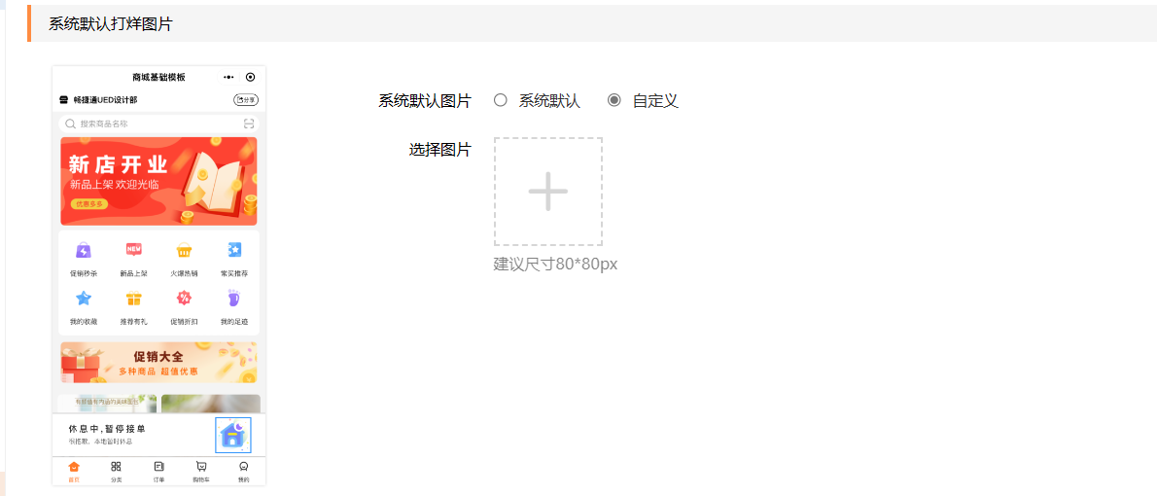
Task: Open the 我的足迹 footprint icon
Action: tap(234, 299)
